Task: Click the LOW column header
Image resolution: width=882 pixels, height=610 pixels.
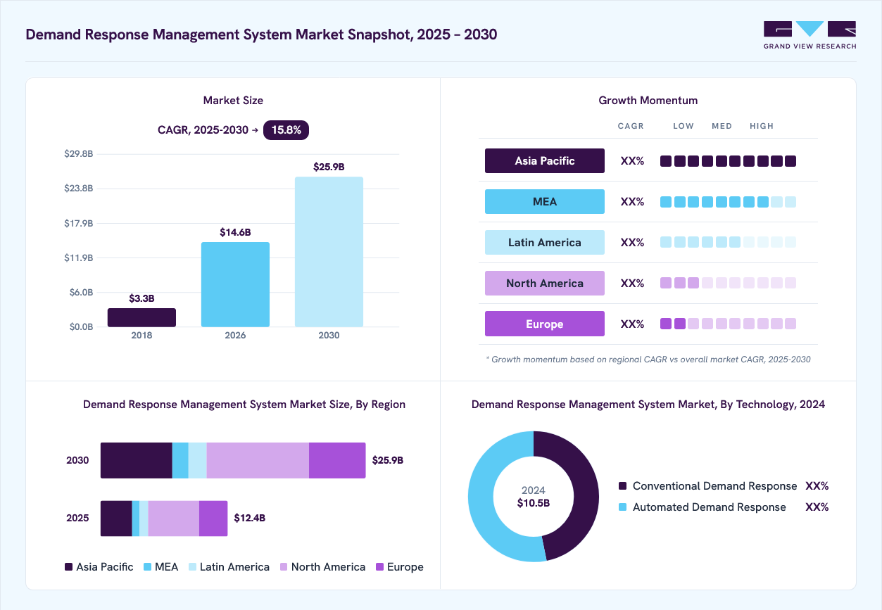Action: pos(683,126)
